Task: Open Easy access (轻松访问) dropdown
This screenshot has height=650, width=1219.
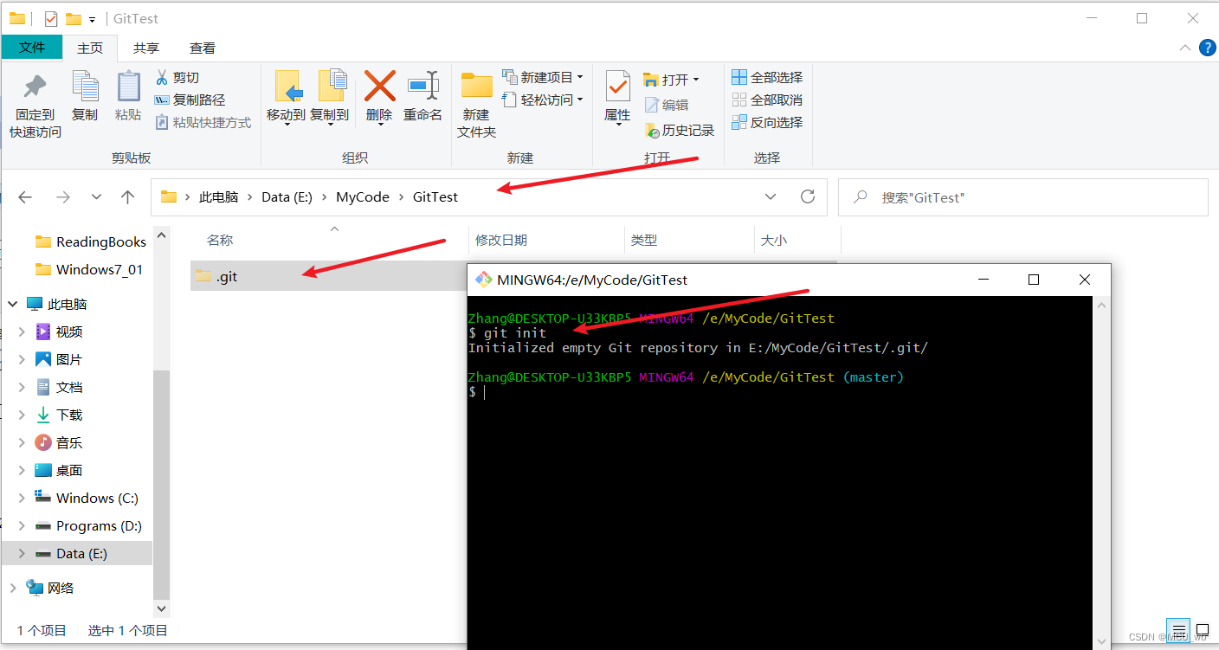Action: (x=543, y=100)
